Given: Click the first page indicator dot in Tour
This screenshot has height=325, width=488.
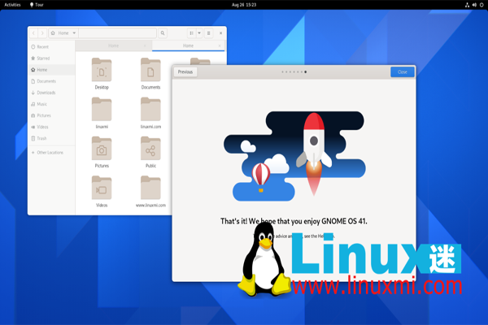Looking at the screenshot, I should pos(282,72).
